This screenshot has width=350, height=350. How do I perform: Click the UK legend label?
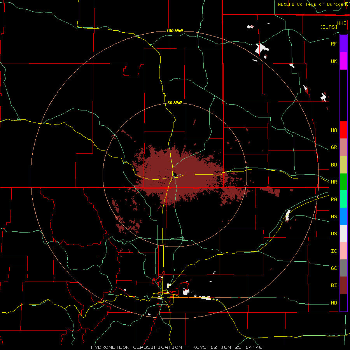tap(334, 61)
